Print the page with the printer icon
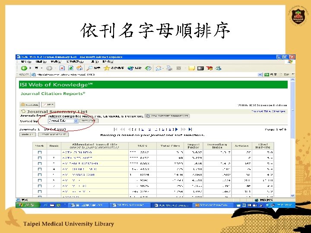Image resolution: width=311 pixels, height=233 pixels. pyautogui.click(x=169, y=68)
